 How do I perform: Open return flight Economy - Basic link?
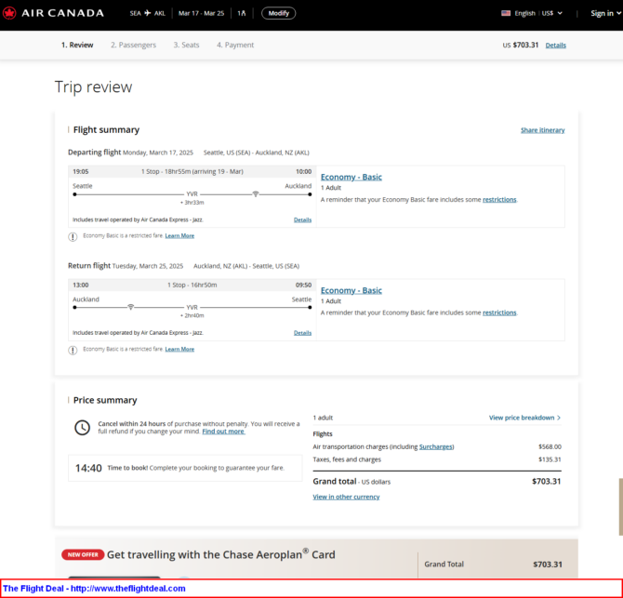pyautogui.click(x=351, y=290)
